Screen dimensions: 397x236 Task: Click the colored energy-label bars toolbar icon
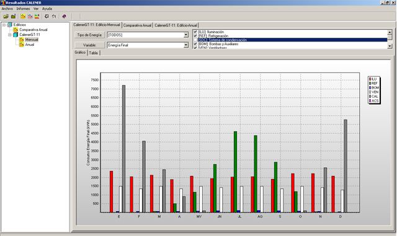[37, 17]
